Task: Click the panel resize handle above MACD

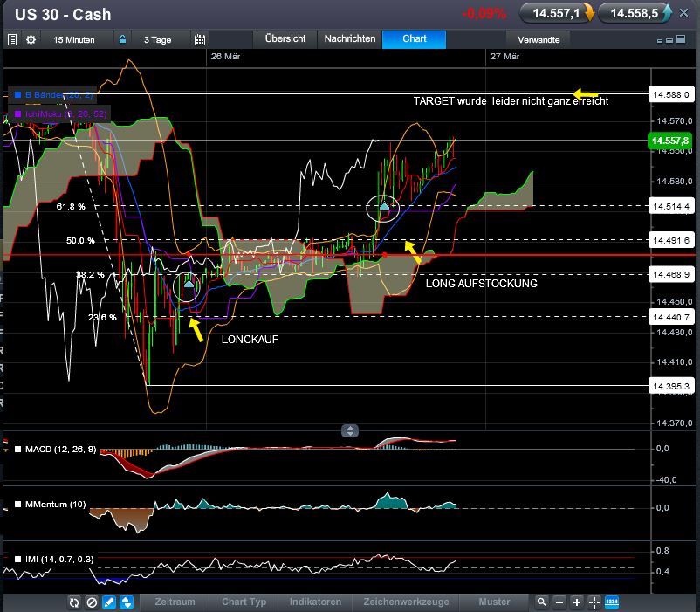Action: pyautogui.click(x=350, y=430)
